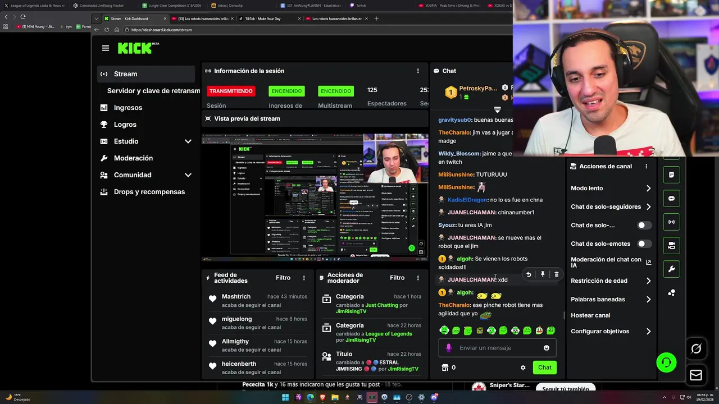This screenshot has width=719, height=404.
Task: Go to Logros in the sidebar
Action: pos(125,125)
